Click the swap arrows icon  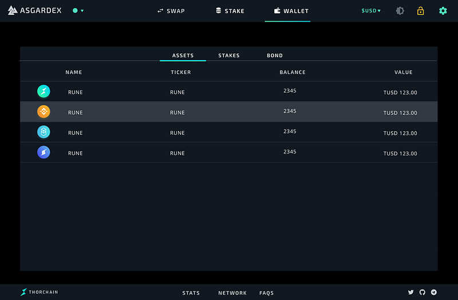click(160, 11)
